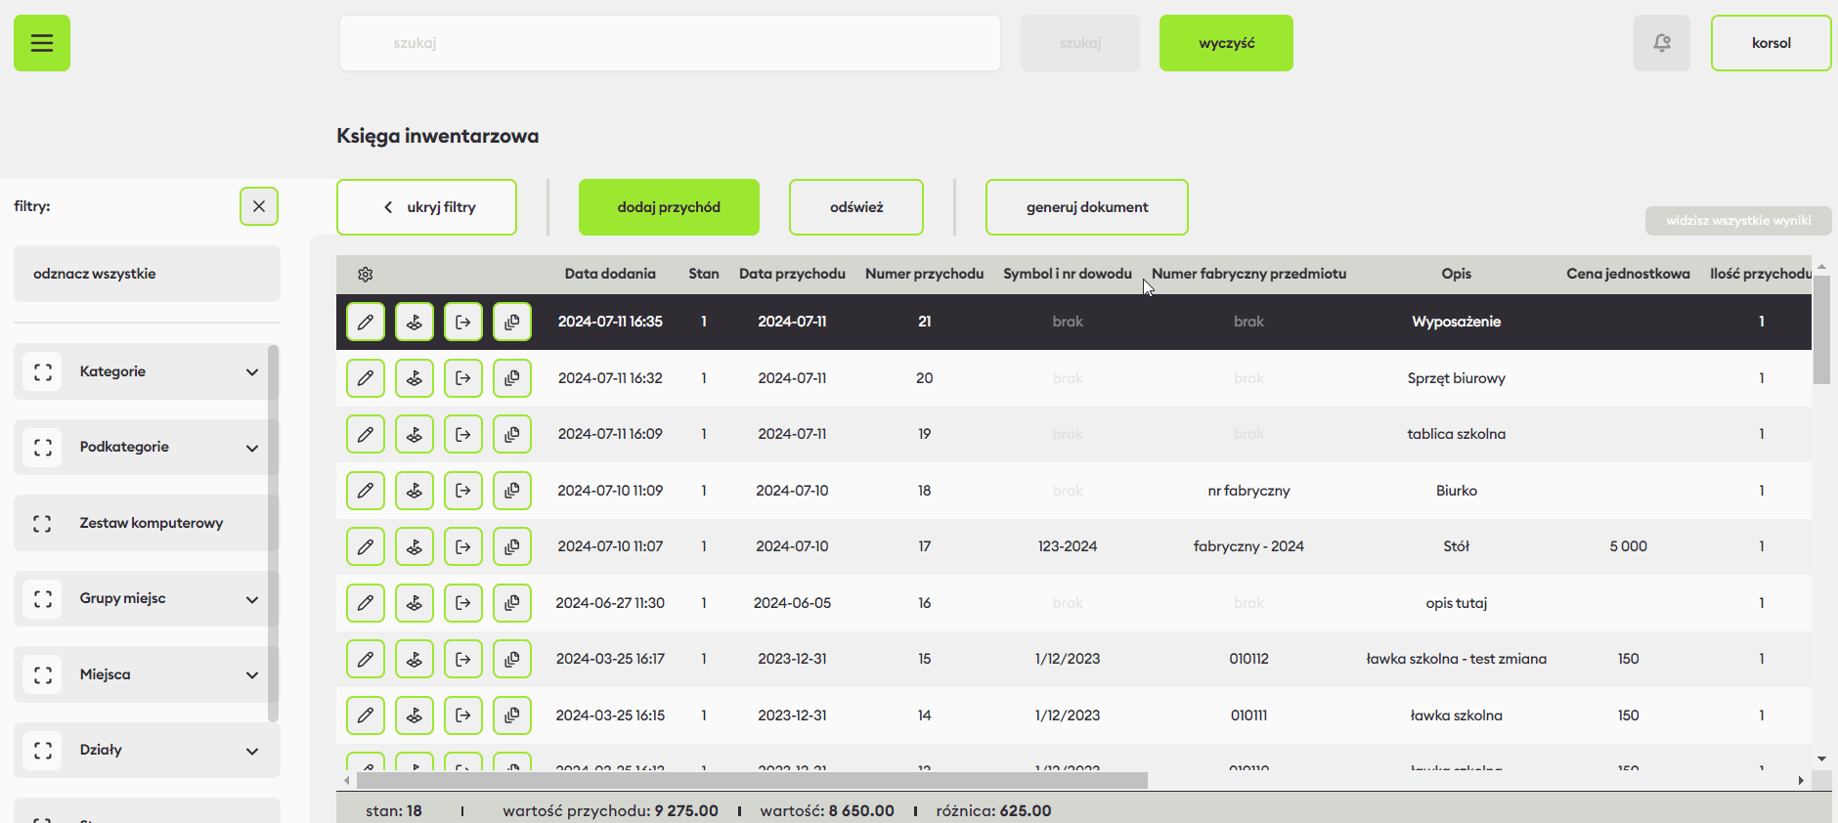Open the hamburger main menu
The width and height of the screenshot is (1838, 823).
tap(42, 43)
